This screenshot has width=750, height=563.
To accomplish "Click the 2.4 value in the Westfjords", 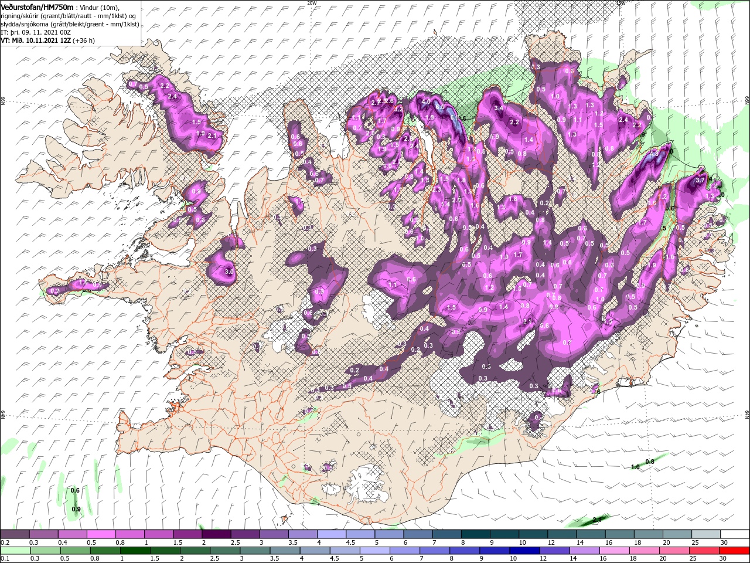I will click(x=172, y=96).
